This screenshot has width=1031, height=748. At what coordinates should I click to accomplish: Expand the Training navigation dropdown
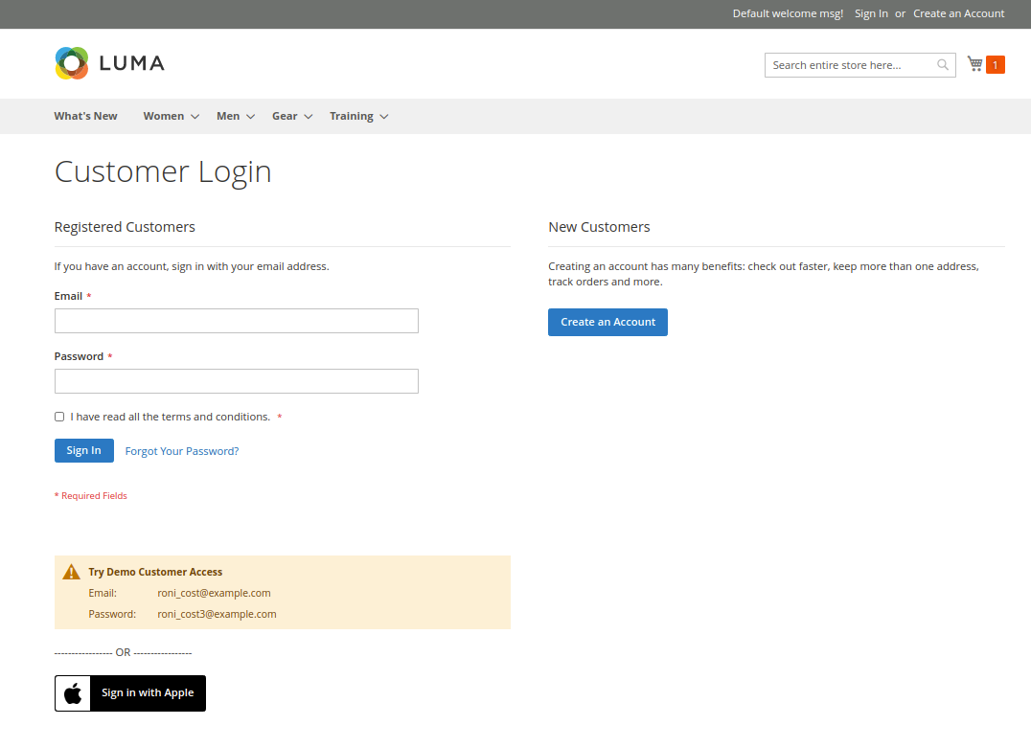click(x=352, y=115)
